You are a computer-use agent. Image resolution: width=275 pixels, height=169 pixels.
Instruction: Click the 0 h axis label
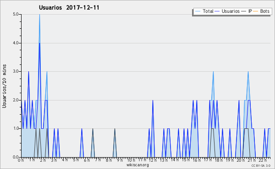[21, 160]
